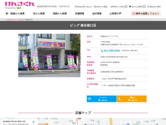Click the 0 counter badge beside 保存した条件
The image size is (166, 125).
126,7
